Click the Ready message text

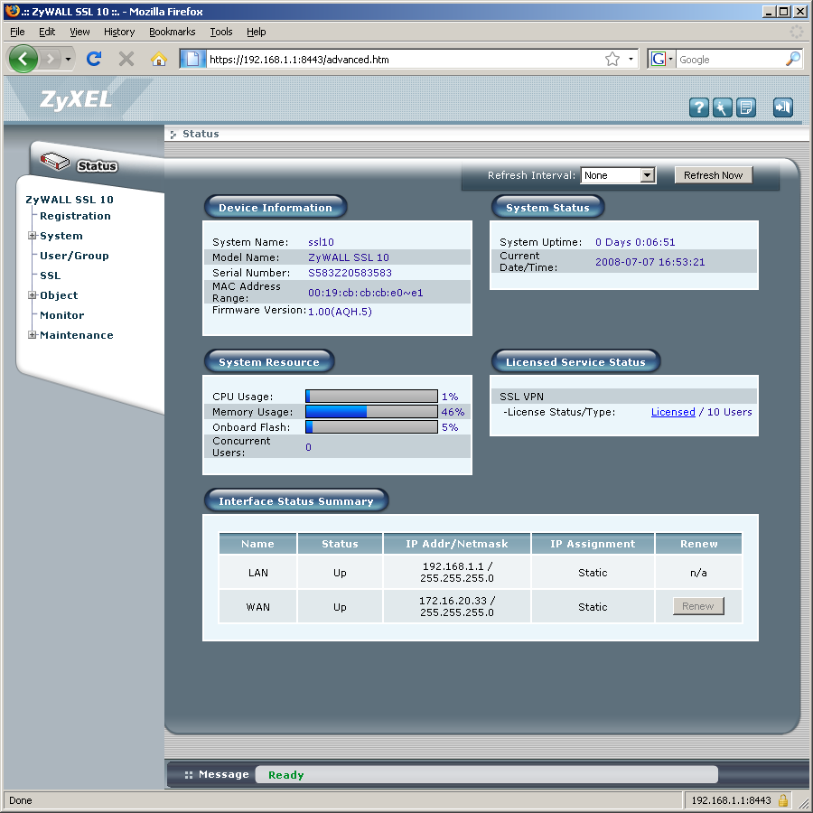[x=285, y=775]
